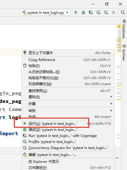The height and width of the screenshot is (170, 127).
Task: Click the Debug bug icon in toolbar
Action: (83, 12)
